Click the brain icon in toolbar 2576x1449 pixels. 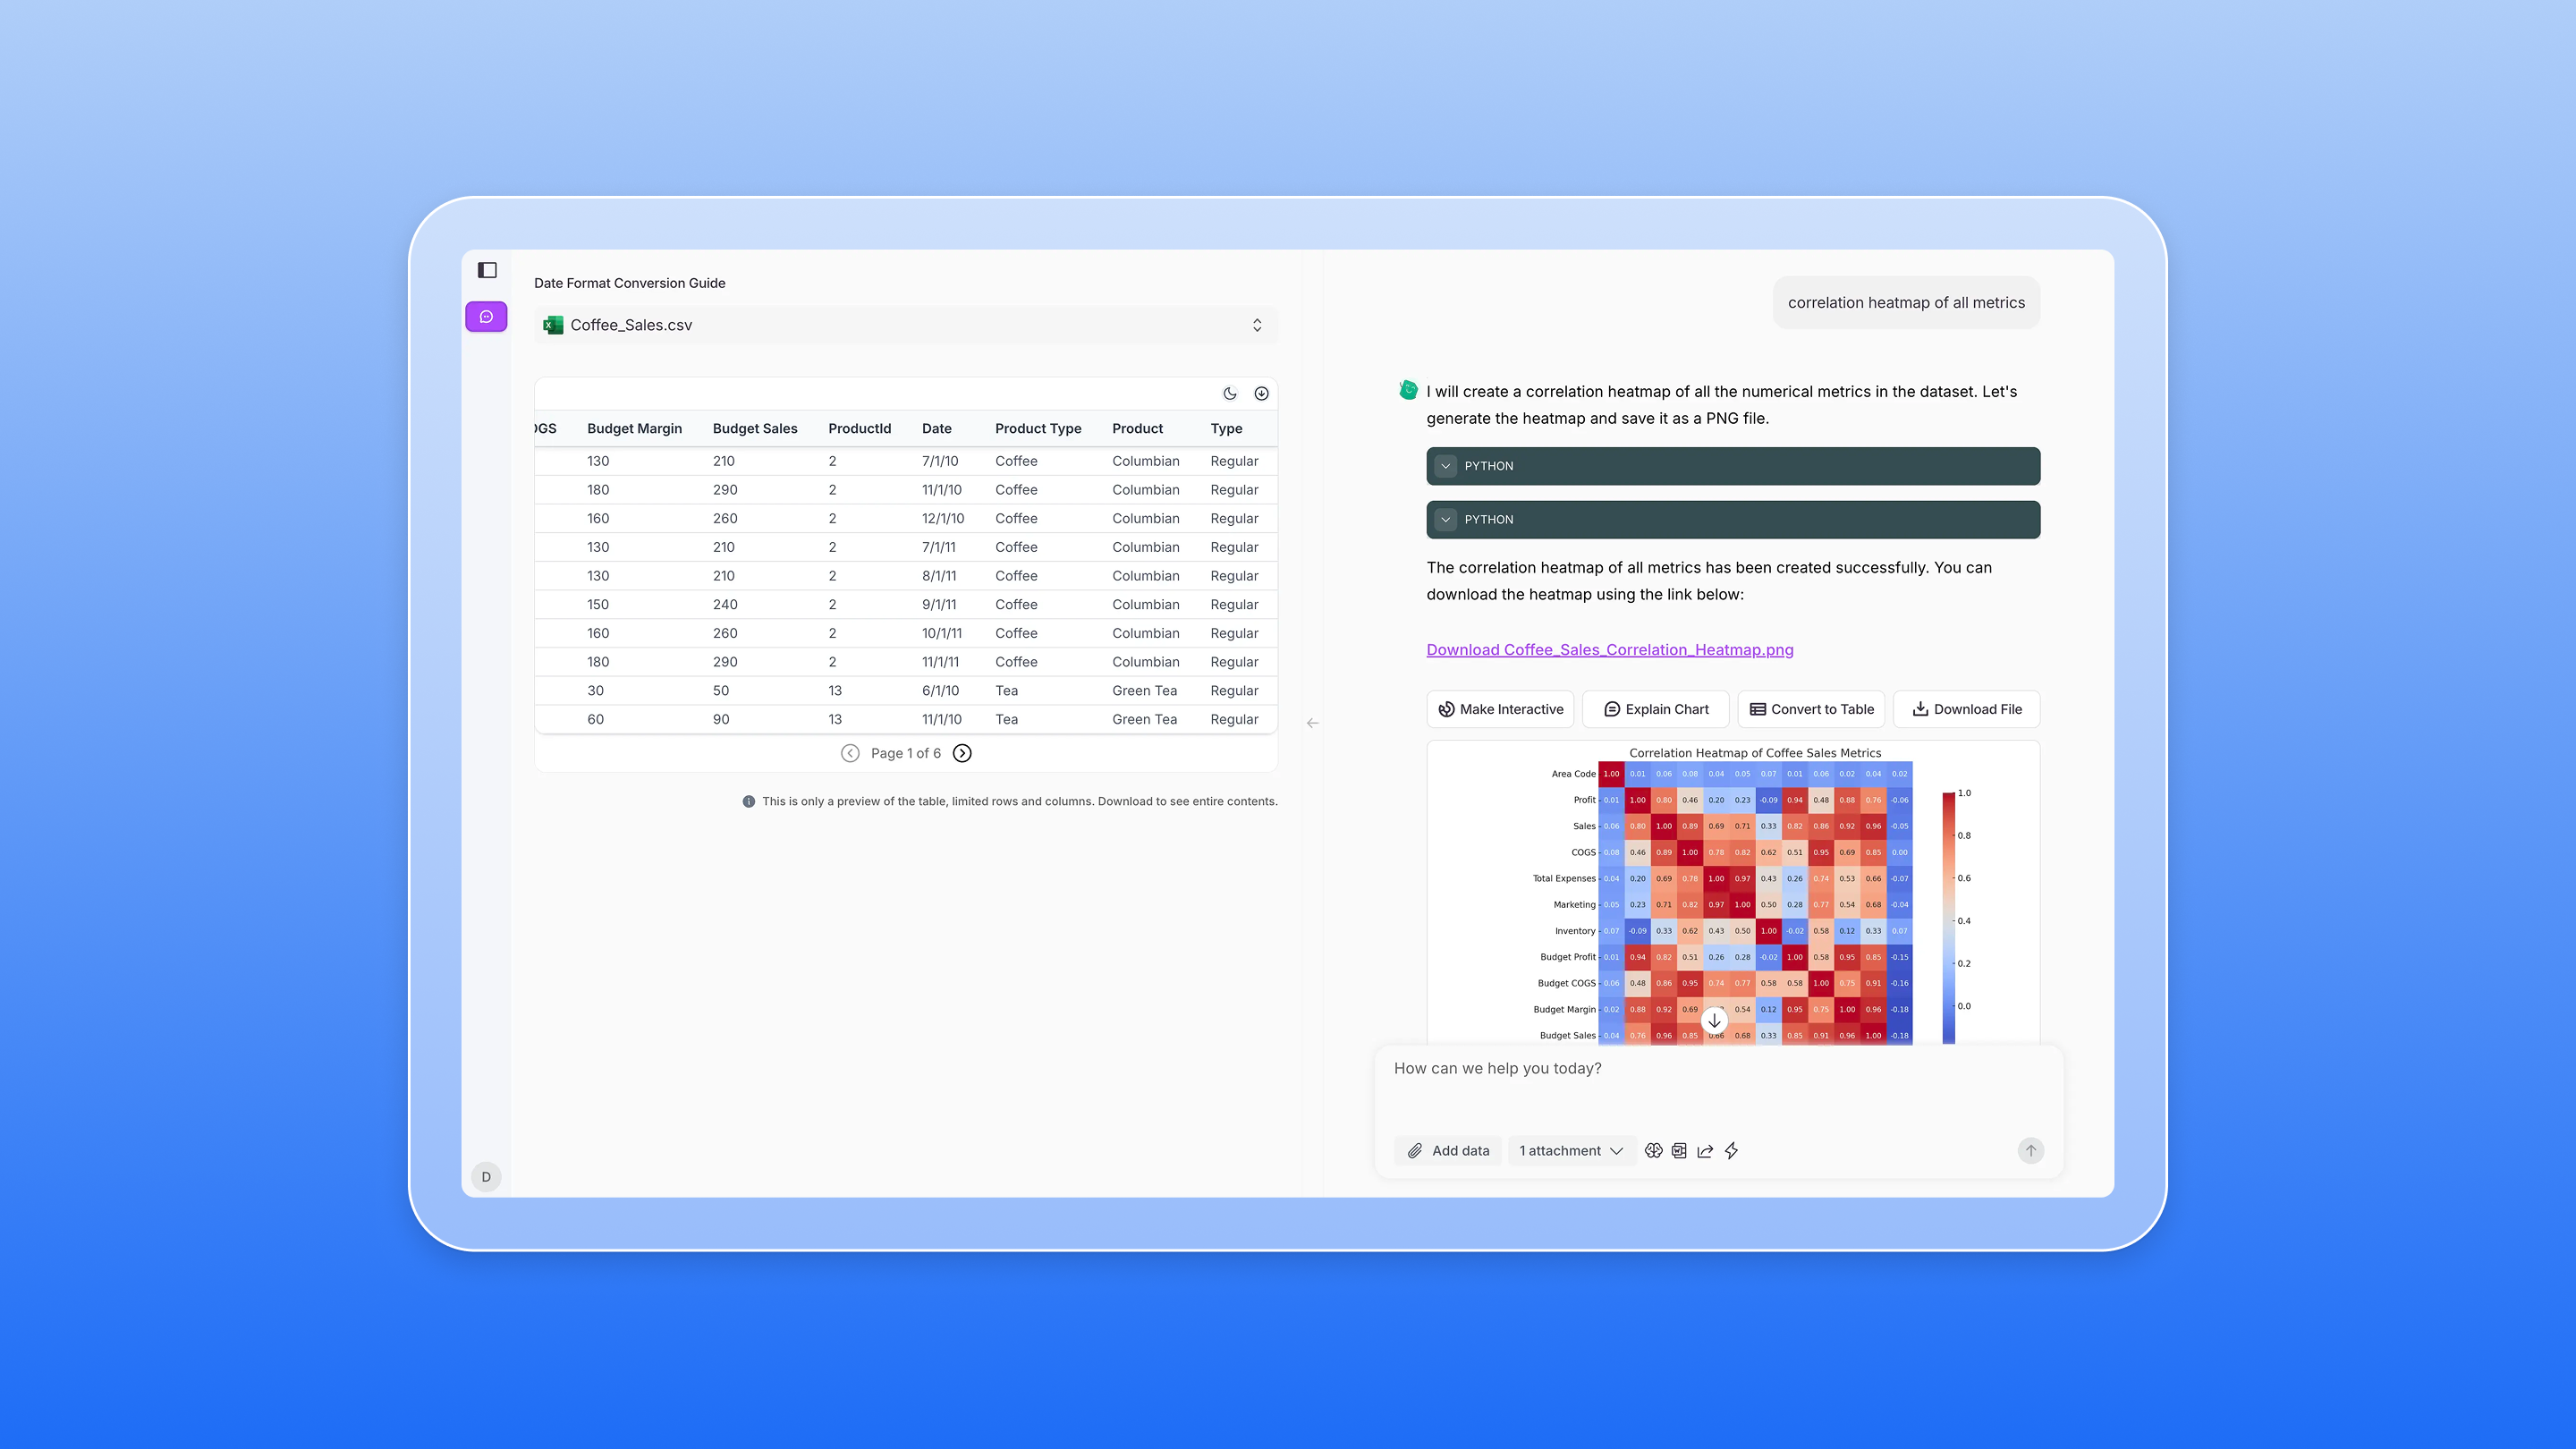tap(1653, 1151)
